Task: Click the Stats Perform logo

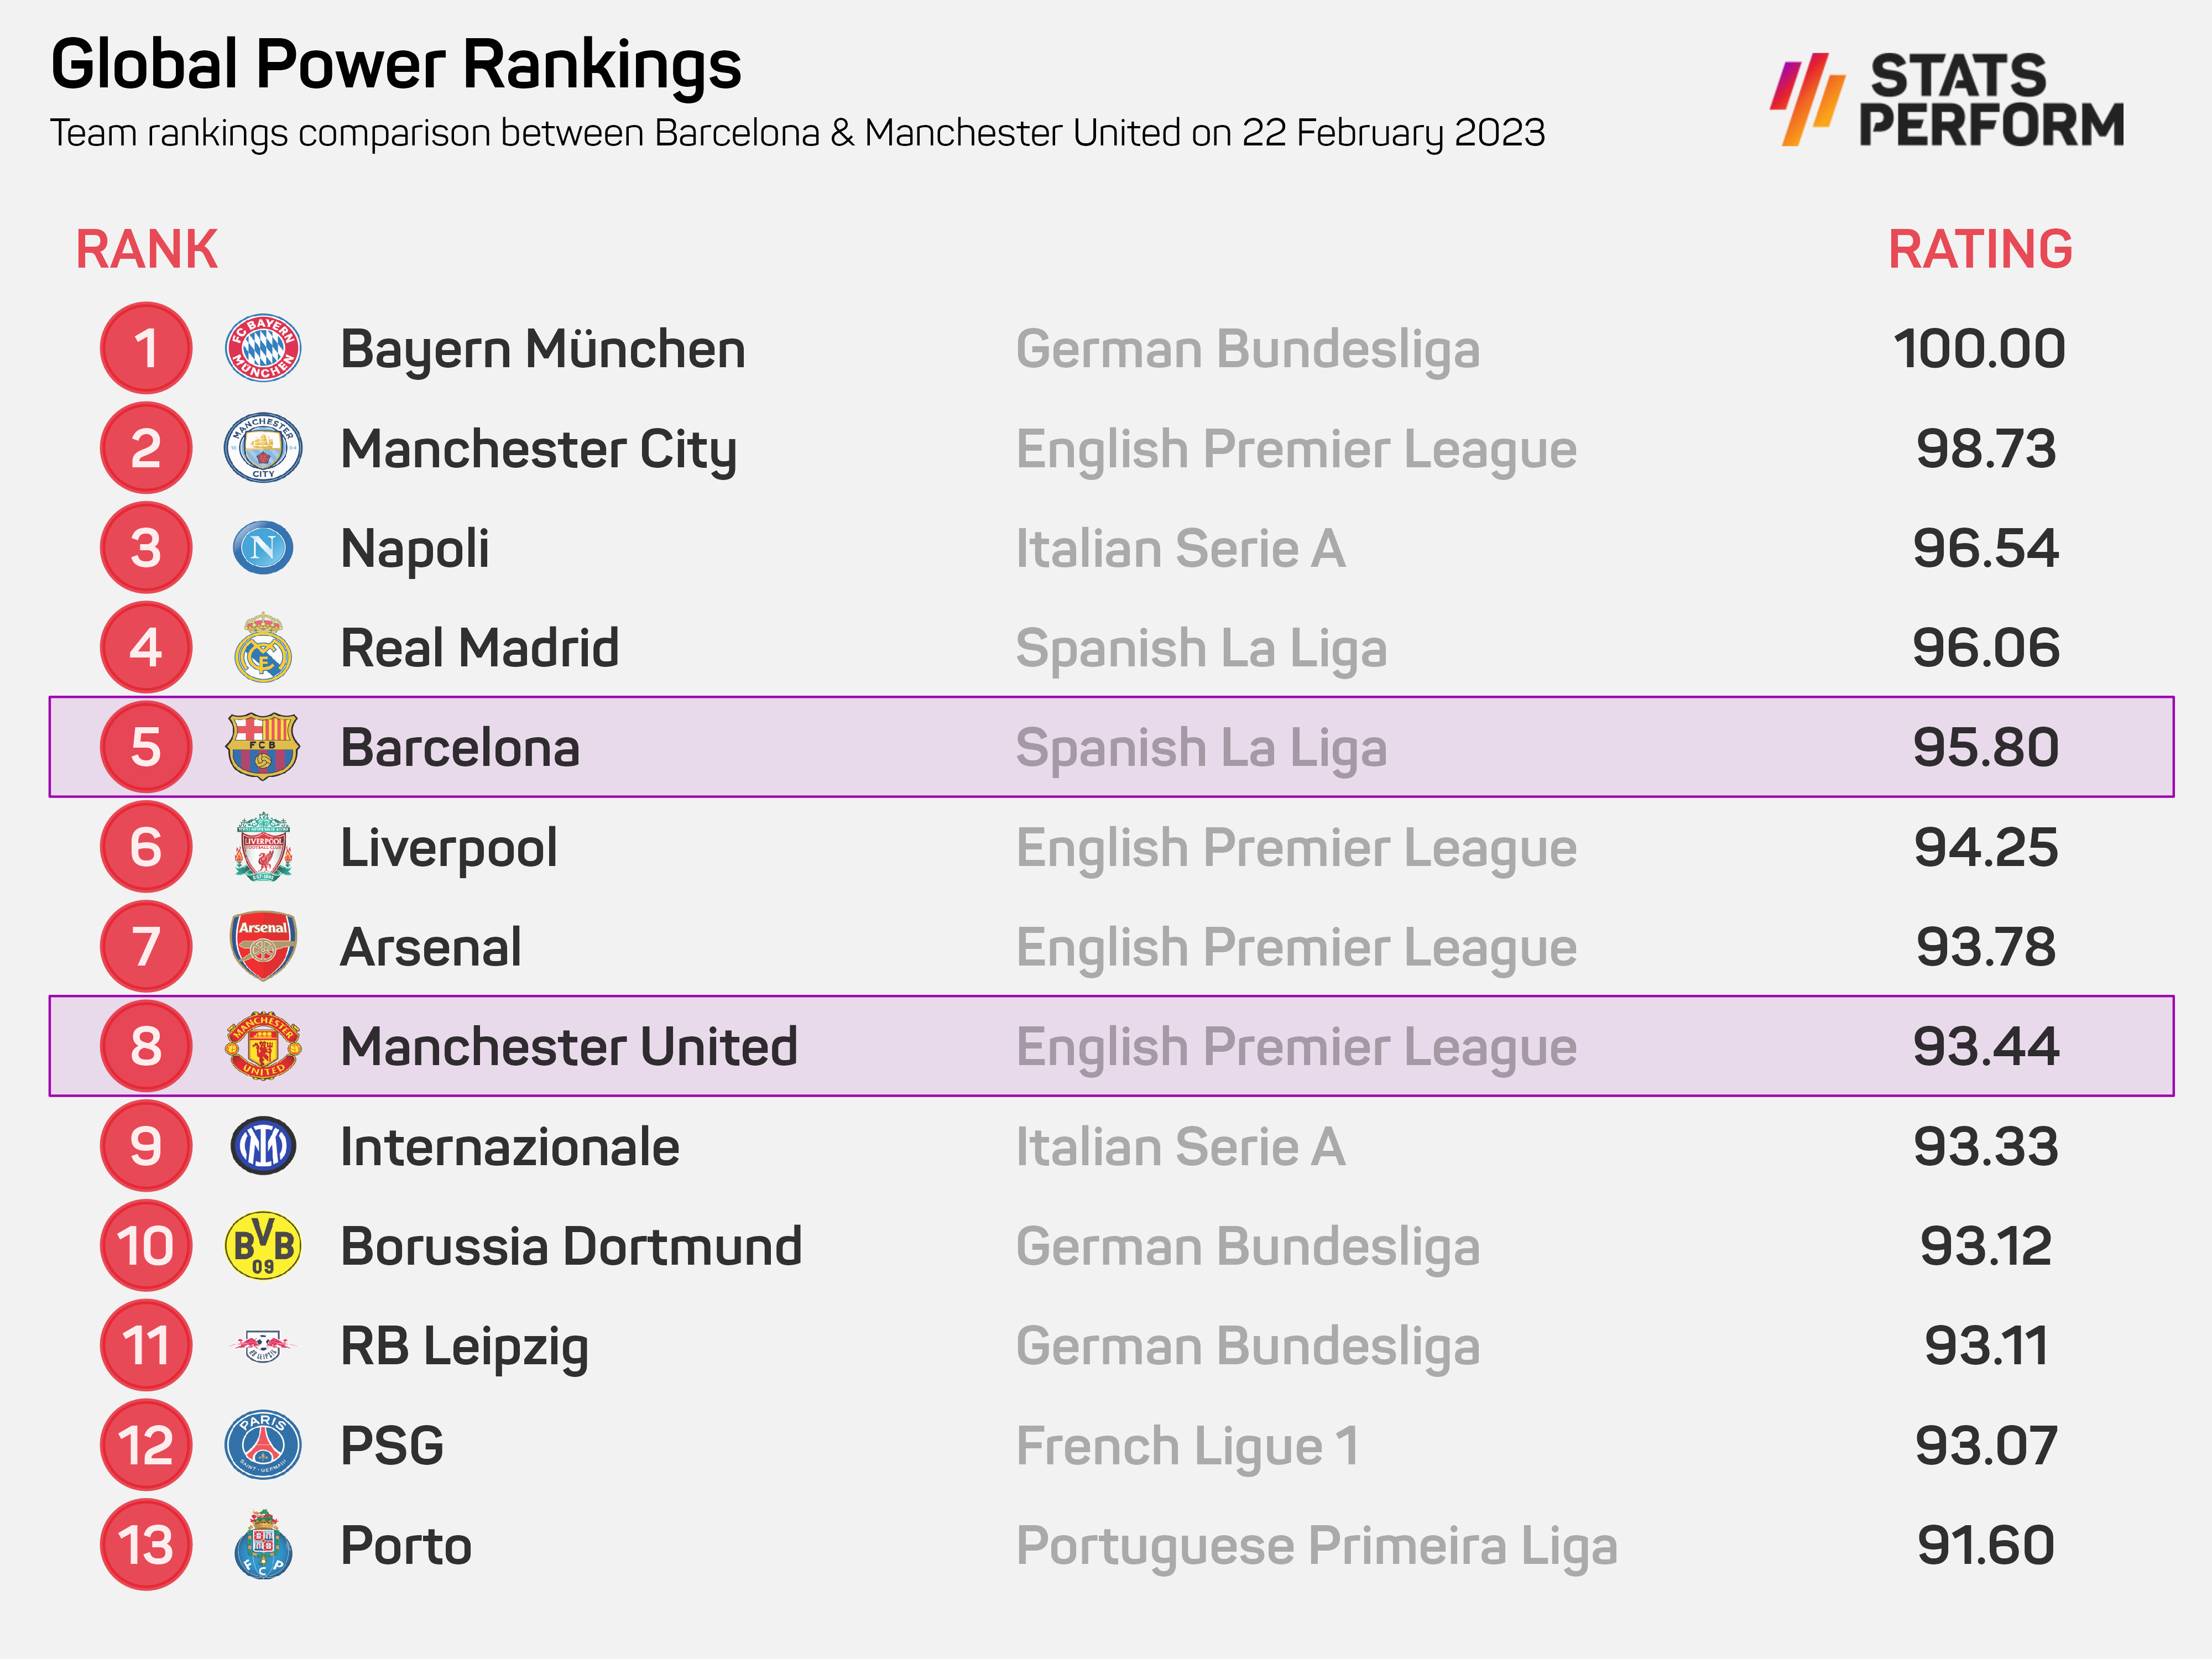Action: point(1946,100)
